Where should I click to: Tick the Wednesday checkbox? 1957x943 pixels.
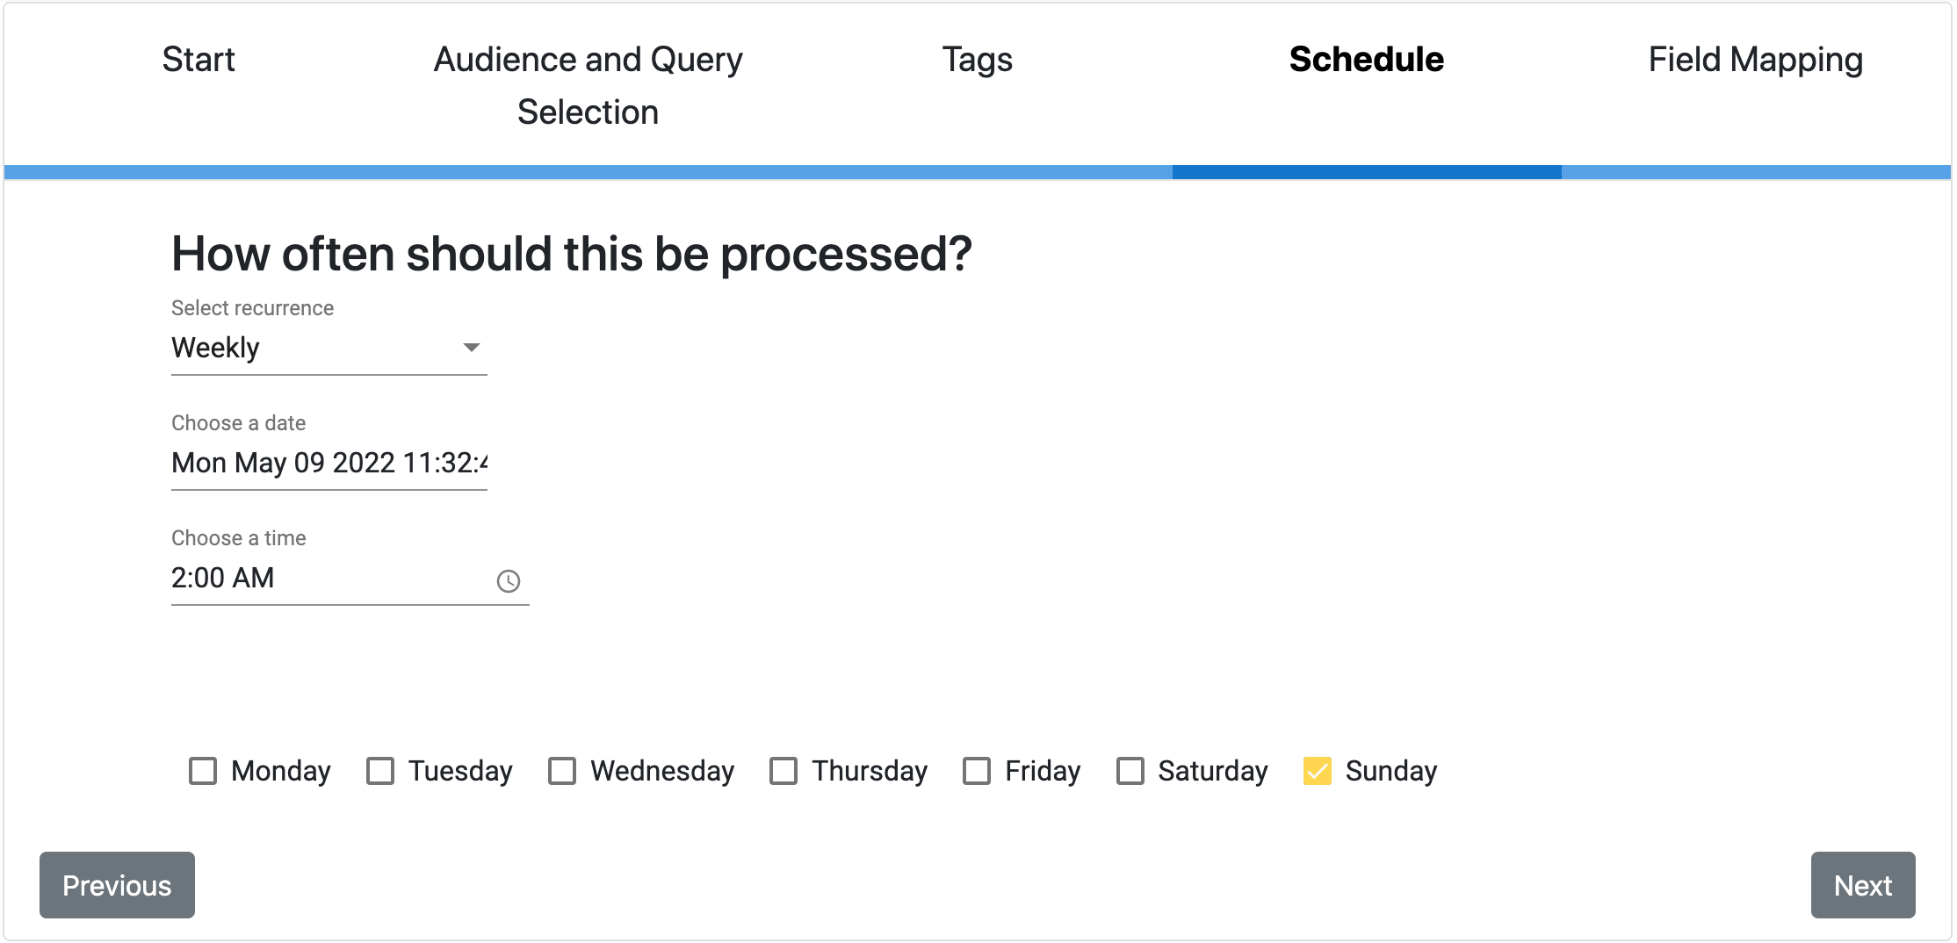[562, 771]
